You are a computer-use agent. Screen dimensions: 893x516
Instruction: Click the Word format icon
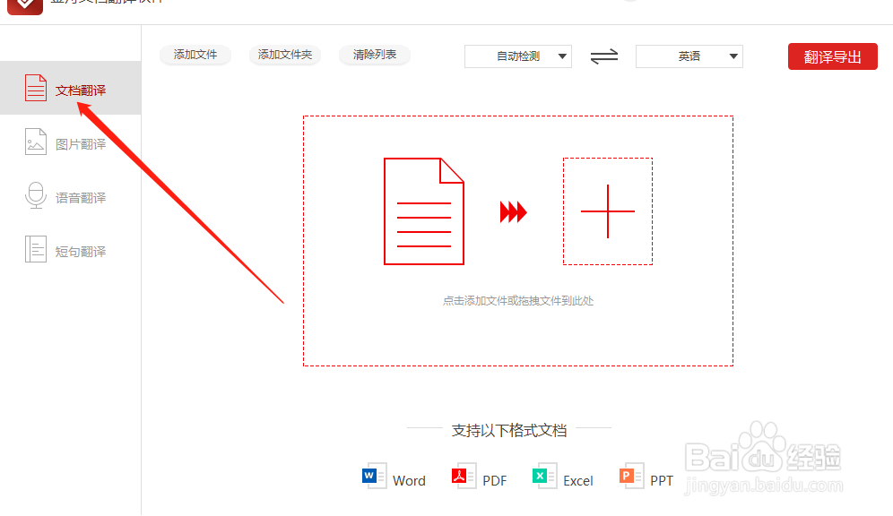373,476
